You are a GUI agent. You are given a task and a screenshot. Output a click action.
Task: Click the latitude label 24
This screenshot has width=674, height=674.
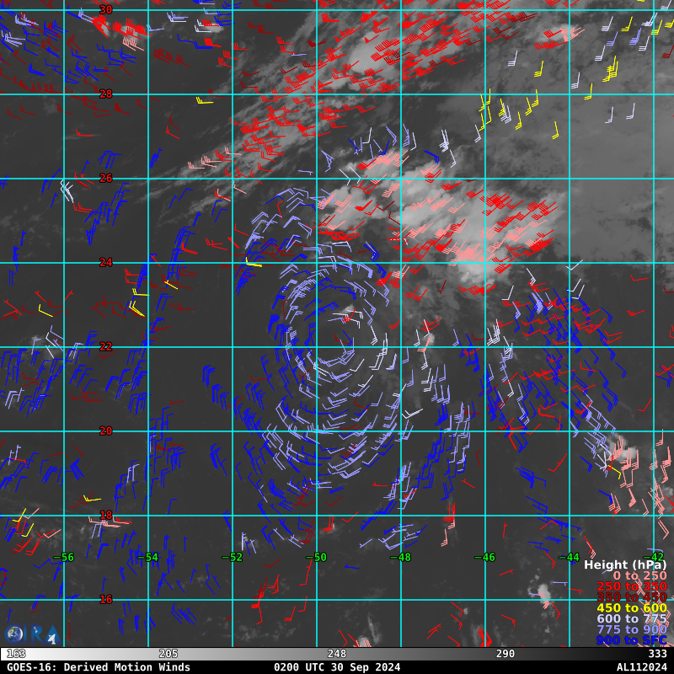coord(106,262)
